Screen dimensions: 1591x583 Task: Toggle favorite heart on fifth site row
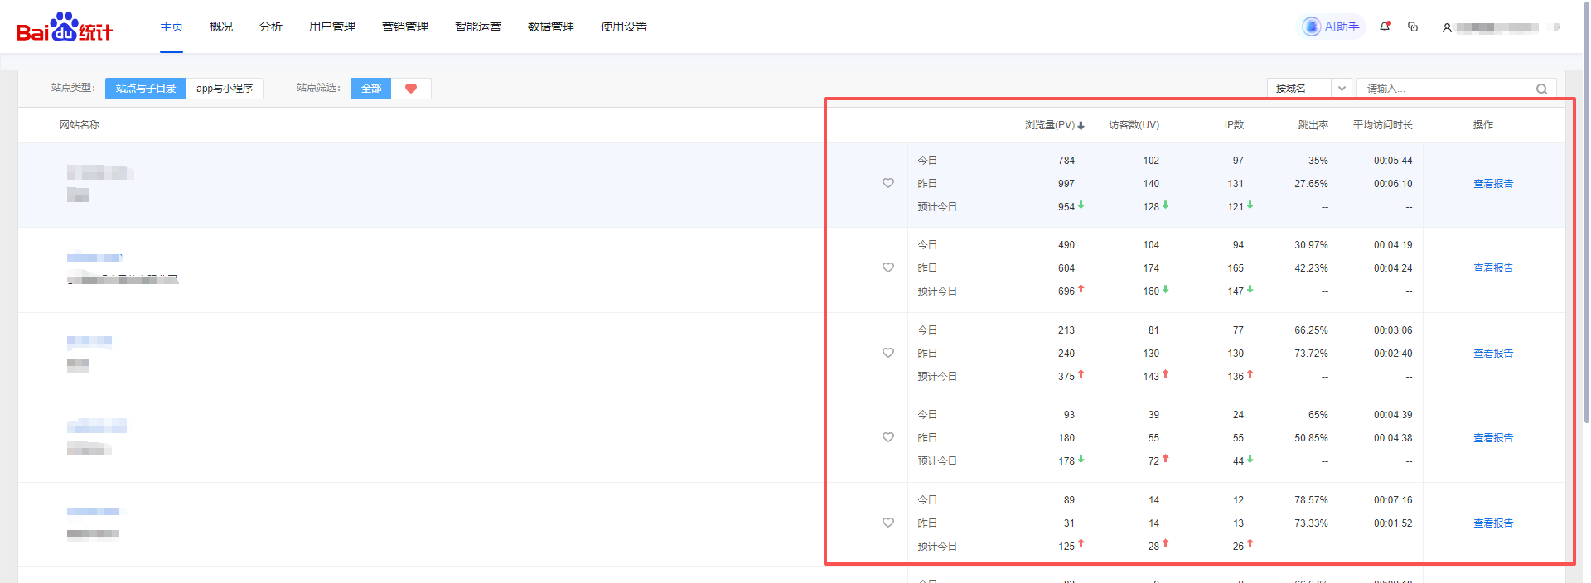pos(888,523)
